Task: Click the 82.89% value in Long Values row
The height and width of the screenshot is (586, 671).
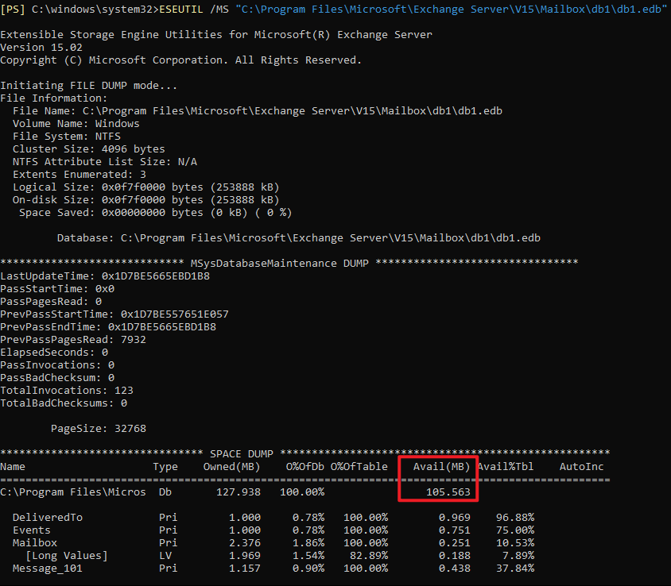Action: pyautogui.click(x=369, y=556)
